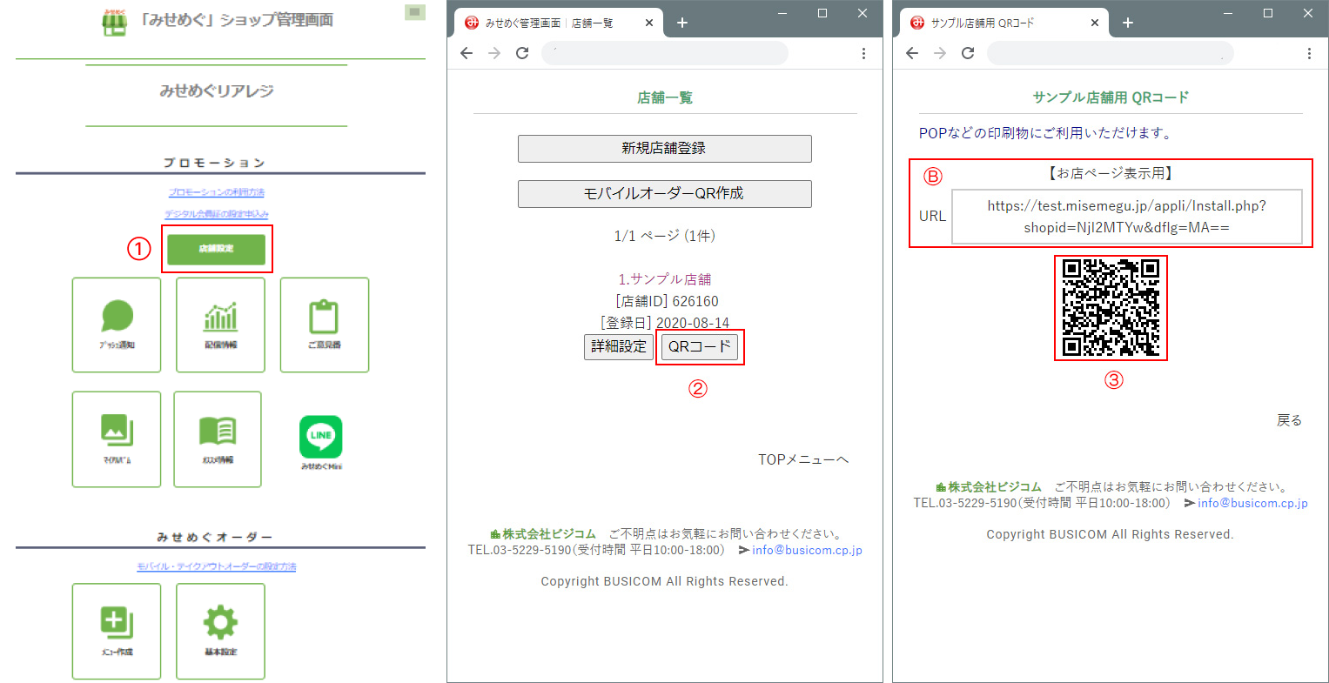The image size is (1329, 683).
Task: Open the マイアルバム photo album icon
Action: point(117,439)
